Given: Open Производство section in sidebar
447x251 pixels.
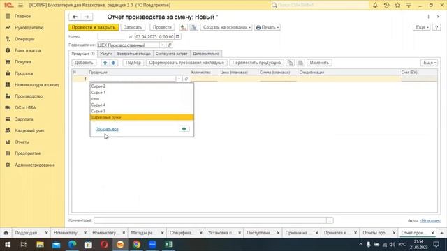Looking at the screenshot, I should click(29, 96).
